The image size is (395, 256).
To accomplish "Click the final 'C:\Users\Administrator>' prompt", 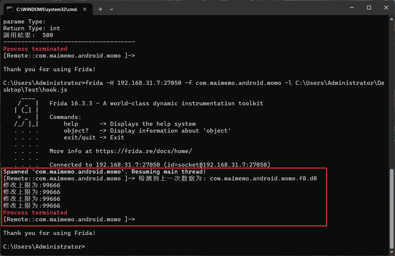I will [44, 247].
